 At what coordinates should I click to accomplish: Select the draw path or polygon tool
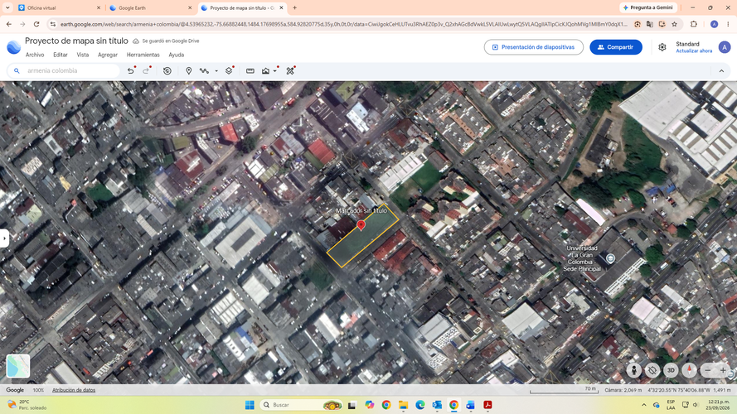tap(204, 71)
